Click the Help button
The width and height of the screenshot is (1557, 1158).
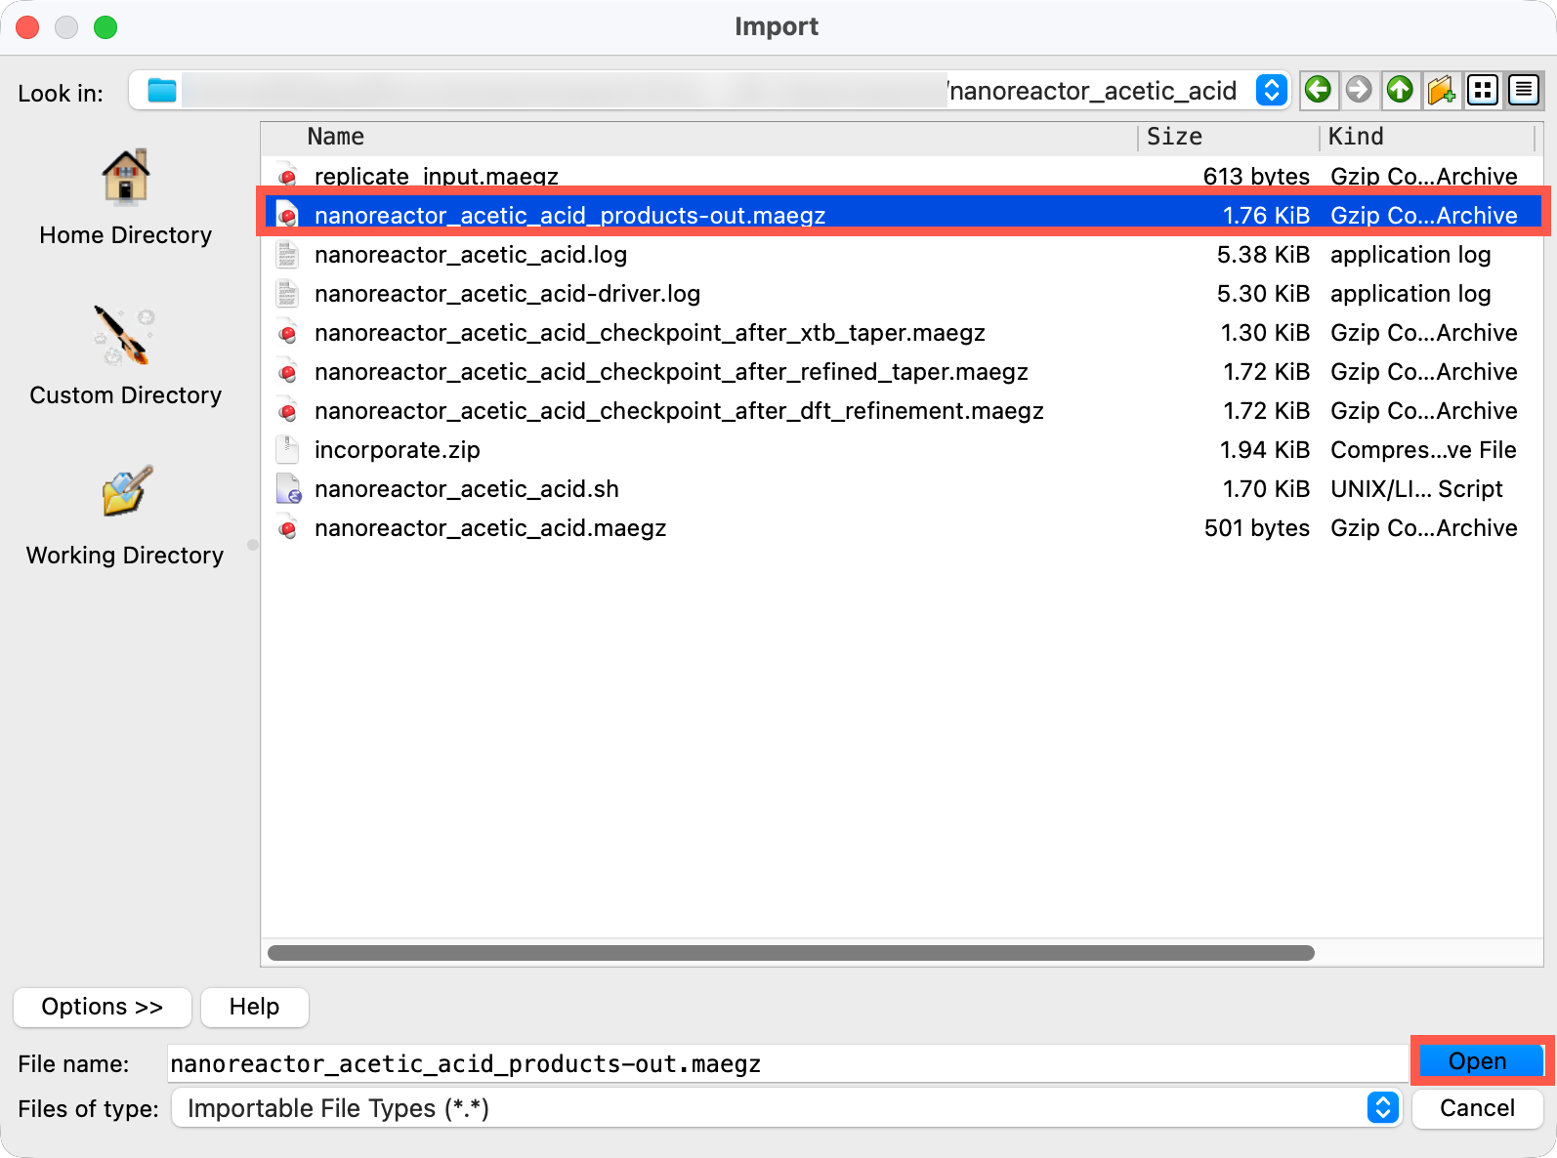tap(255, 1007)
